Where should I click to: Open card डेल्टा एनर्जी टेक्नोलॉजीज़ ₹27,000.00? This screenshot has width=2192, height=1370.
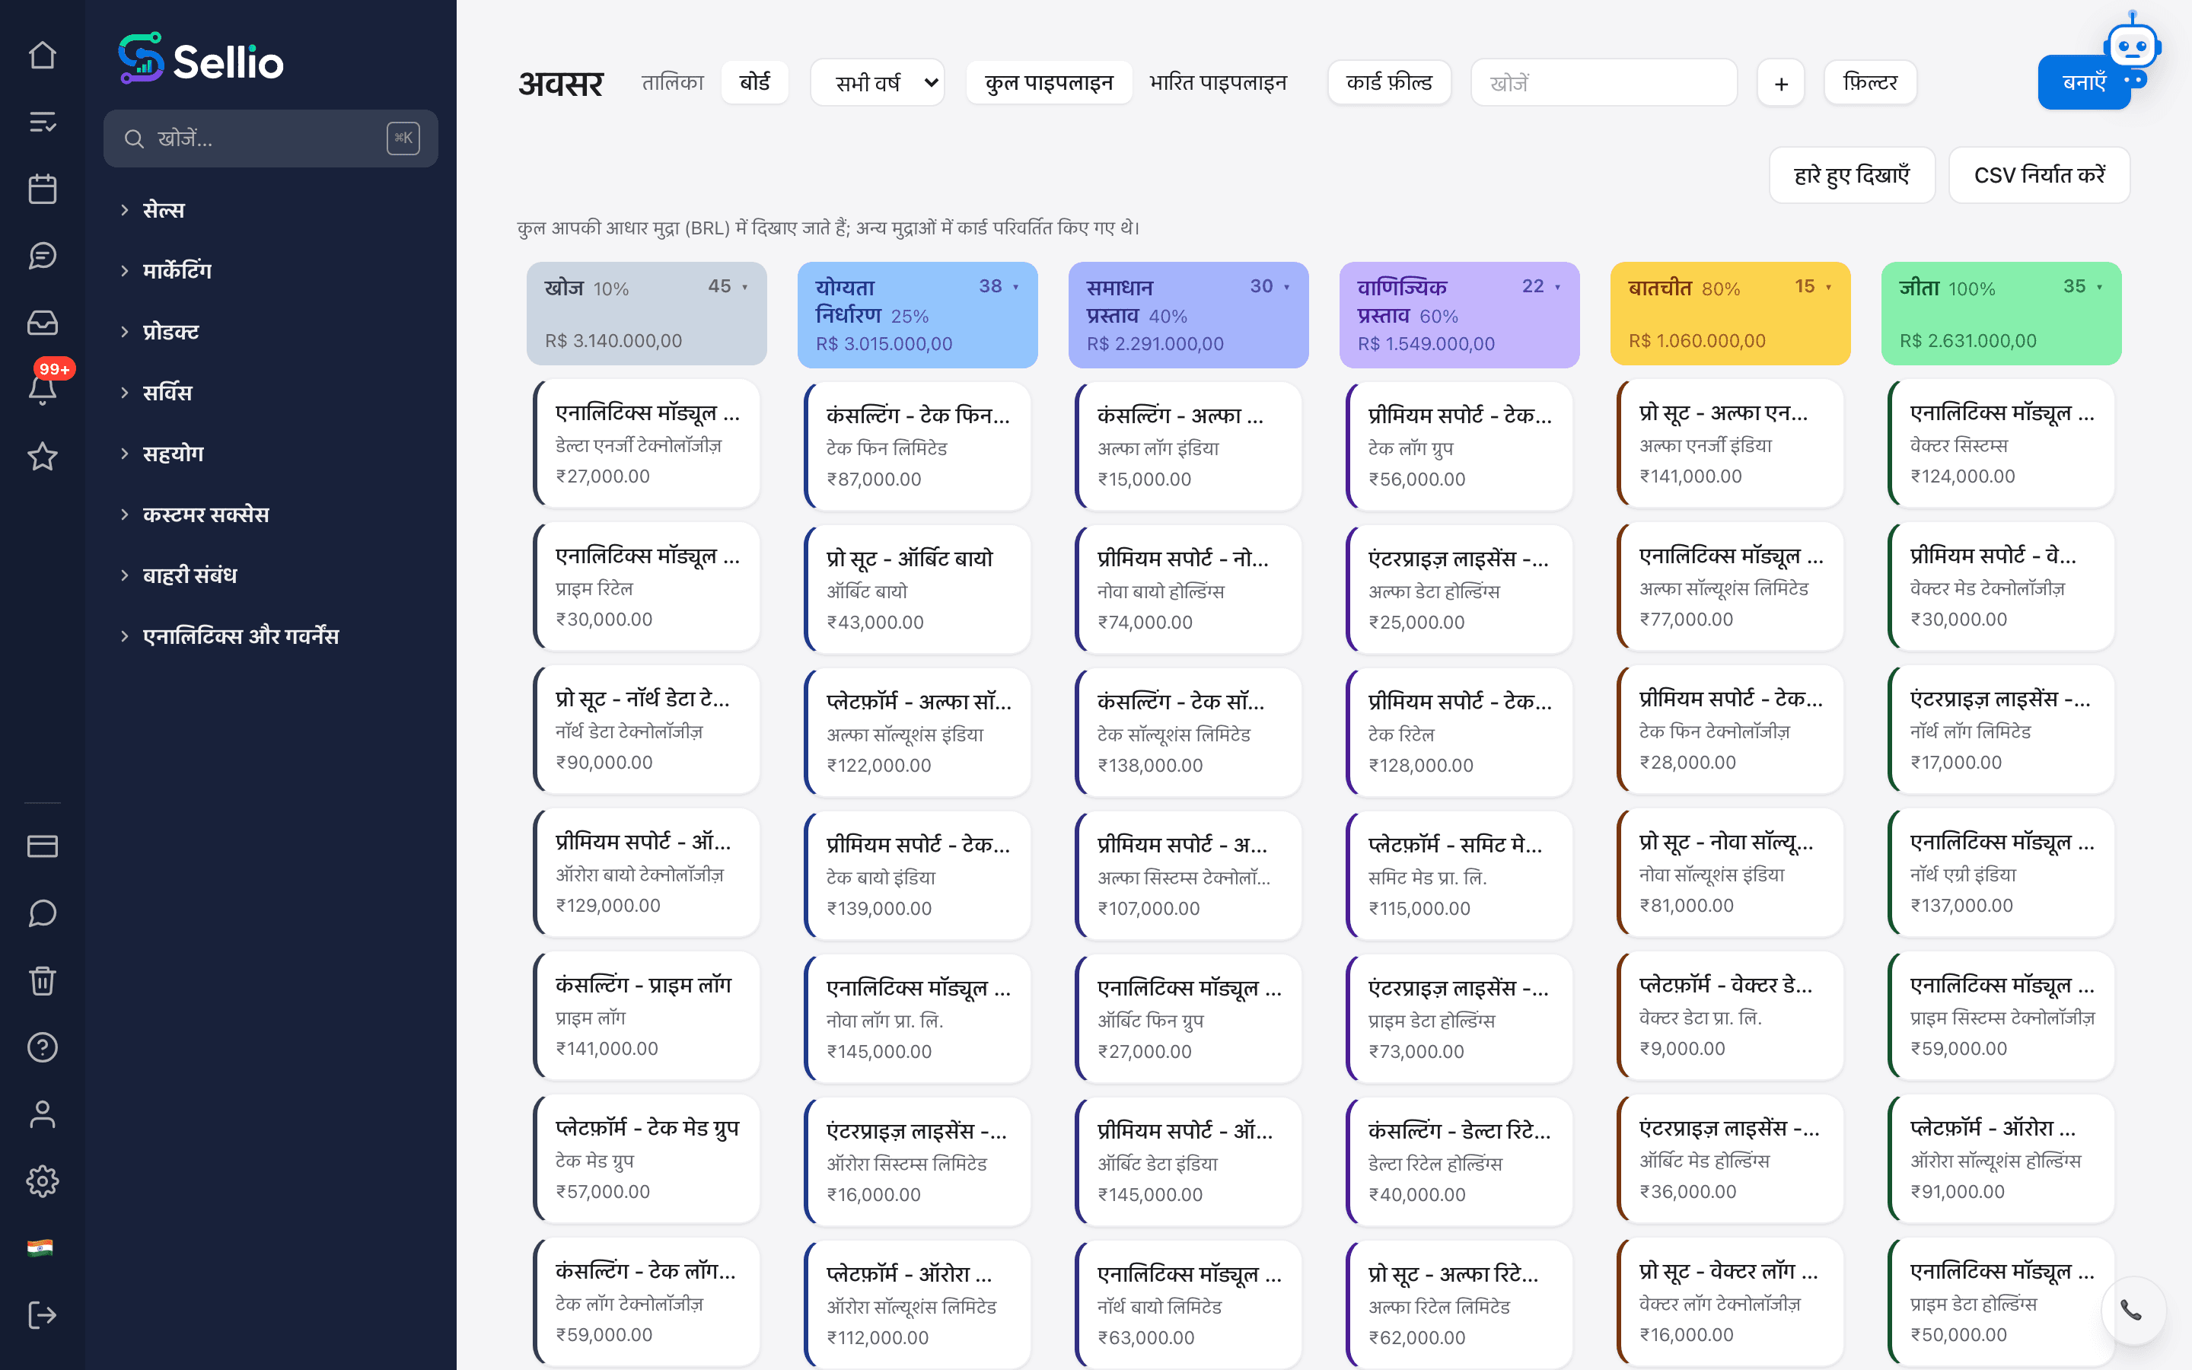[647, 444]
